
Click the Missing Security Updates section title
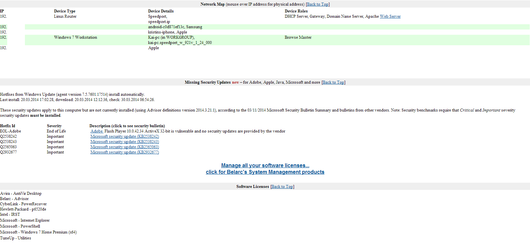point(208,82)
